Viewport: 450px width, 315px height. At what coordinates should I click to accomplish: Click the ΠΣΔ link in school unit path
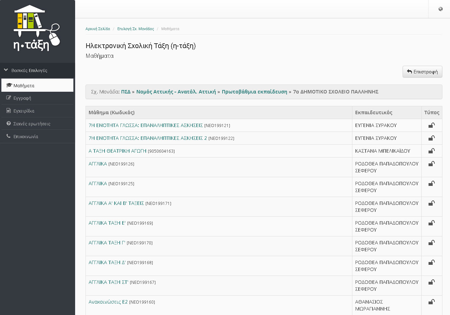[x=126, y=92]
